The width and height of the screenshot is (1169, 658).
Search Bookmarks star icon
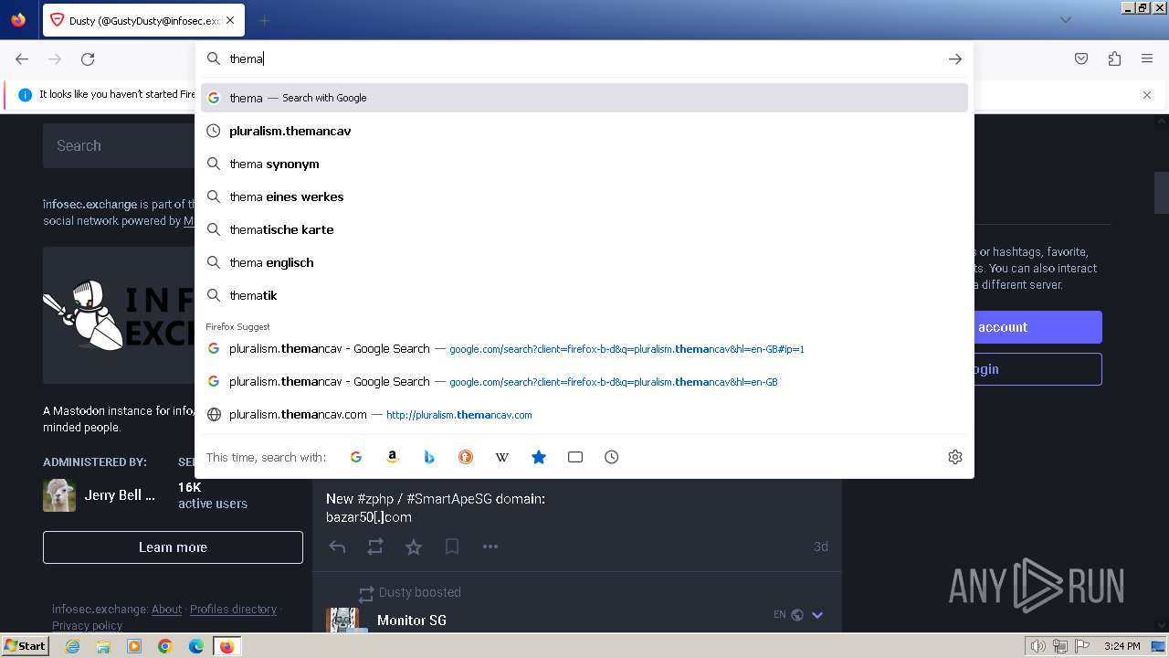[x=539, y=457]
